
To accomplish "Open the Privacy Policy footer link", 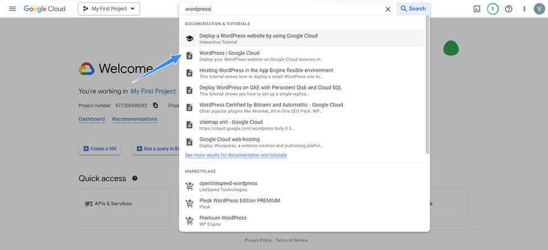I will click(258, 240).
